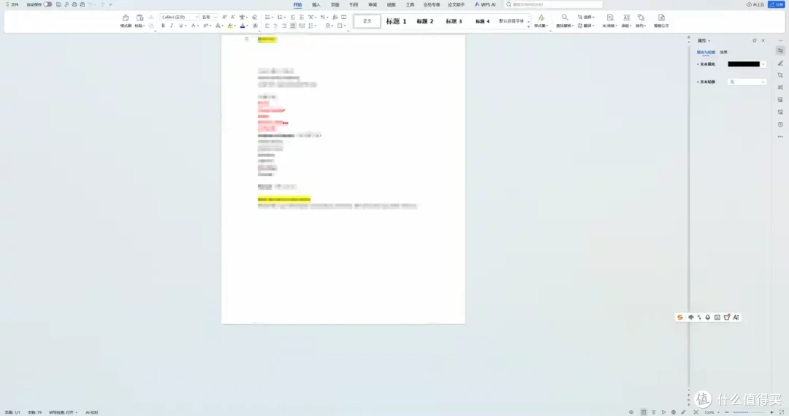Click the zoom in plus button
Viewport: 789px width, 416px height.
click(x=772, y=412)
